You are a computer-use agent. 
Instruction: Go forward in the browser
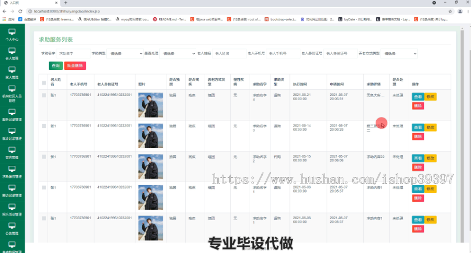pos(13,11)
